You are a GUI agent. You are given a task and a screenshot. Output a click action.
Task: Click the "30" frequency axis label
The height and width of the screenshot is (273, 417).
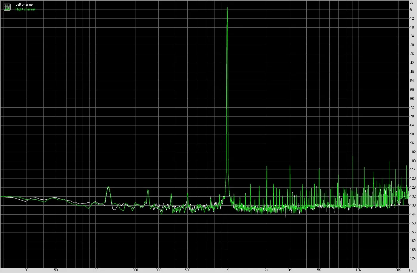27,270
